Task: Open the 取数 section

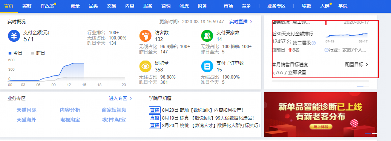Action: tap(307, 6)
